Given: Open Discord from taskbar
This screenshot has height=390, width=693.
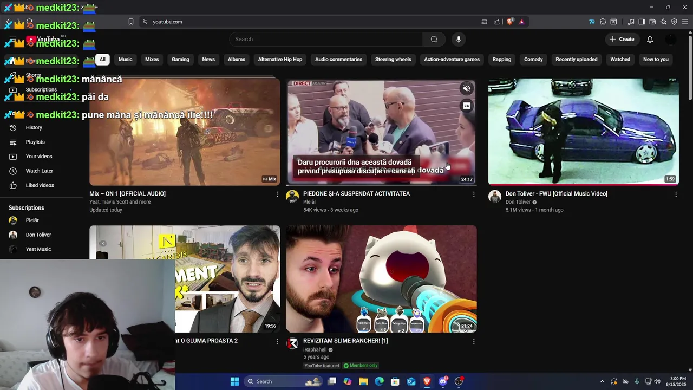Looking at the screenshot, I should 443,381.
